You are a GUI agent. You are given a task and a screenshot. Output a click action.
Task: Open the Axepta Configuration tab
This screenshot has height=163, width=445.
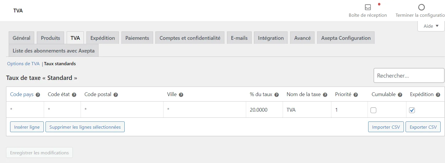coord(346,38)
